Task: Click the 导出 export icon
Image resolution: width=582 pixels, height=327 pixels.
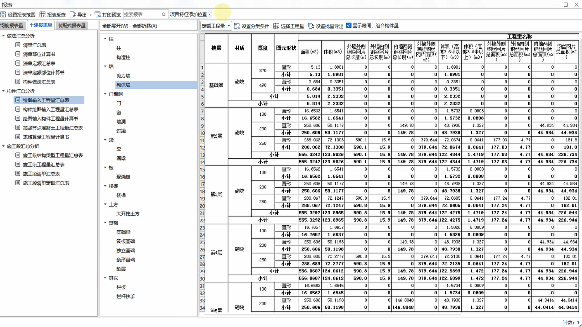Action: (x=73, y=14)
